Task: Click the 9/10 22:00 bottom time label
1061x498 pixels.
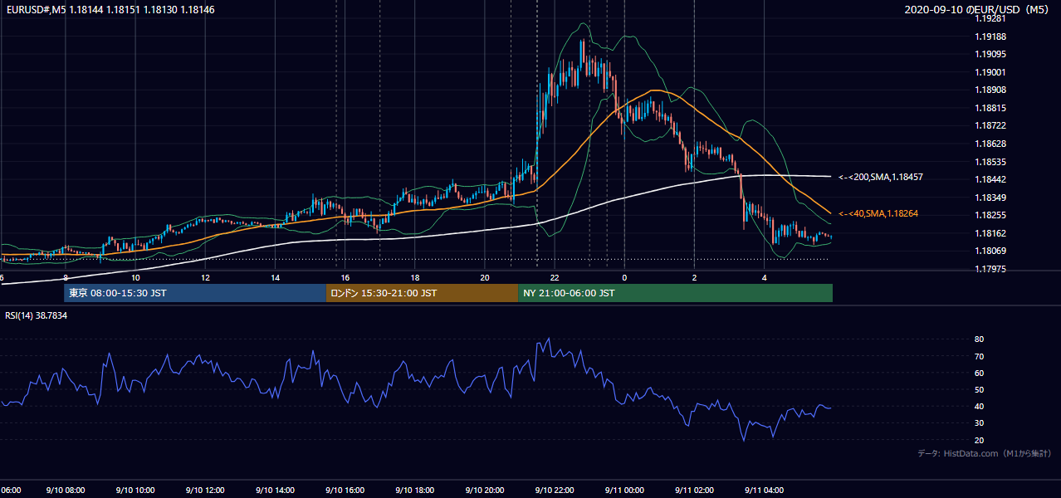Action: pyautogui.click(x=554, y=491)
